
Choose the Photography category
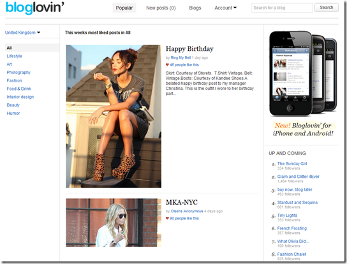(x=18, y=72)
